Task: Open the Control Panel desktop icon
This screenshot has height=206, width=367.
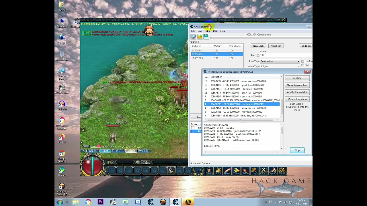Action: [62, 74]
